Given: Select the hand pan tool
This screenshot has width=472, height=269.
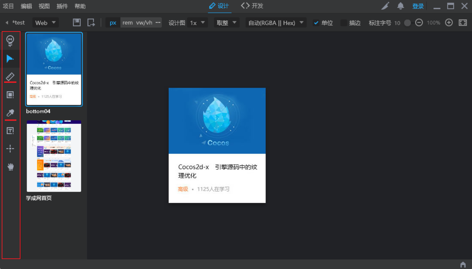Looking at the screenshot, I should pyautogui.click(x=11, y=167).
